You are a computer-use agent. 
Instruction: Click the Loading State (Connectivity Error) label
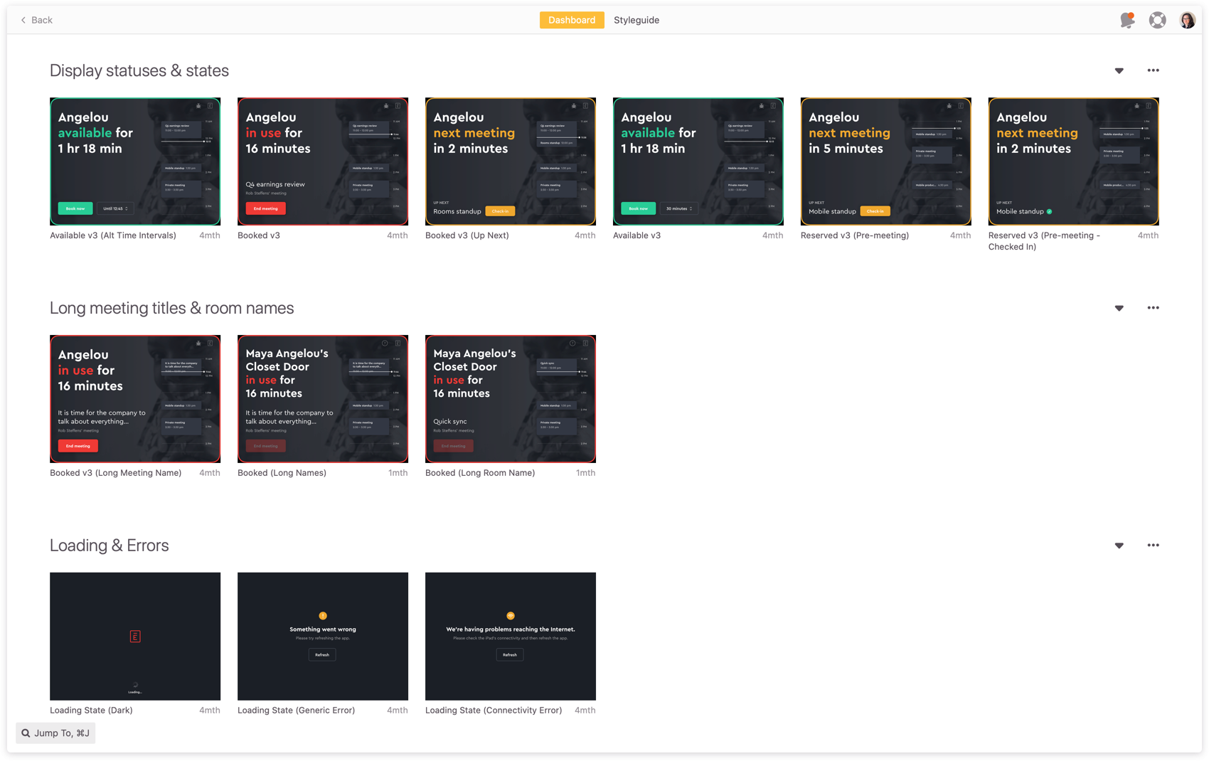pyautogui.click(x=494, y=711)
